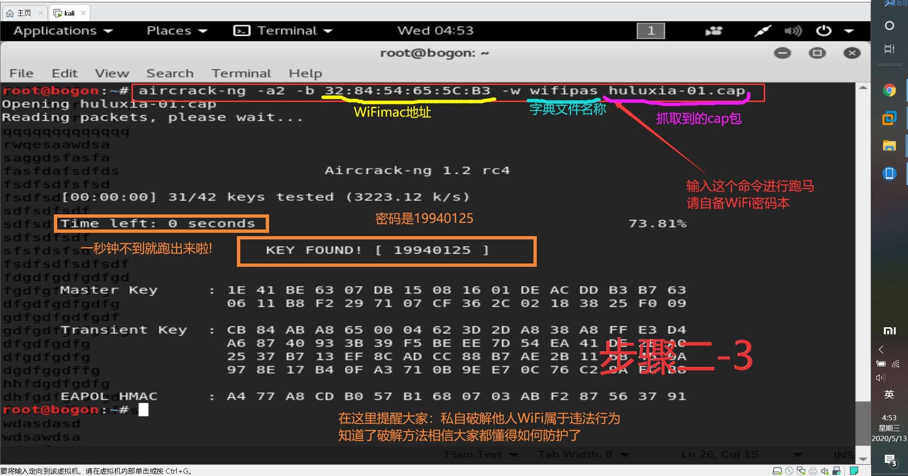Viewport: 908px width, 476px height.
Task: Click the VMware sound card status icon
Action: pos(825,471)
